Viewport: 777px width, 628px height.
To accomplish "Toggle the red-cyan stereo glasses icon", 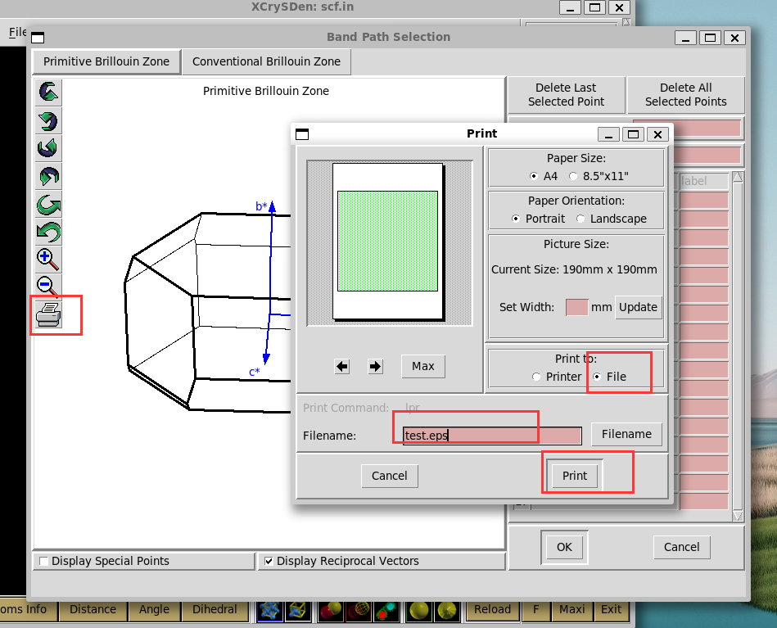I will tap(386, 611).
